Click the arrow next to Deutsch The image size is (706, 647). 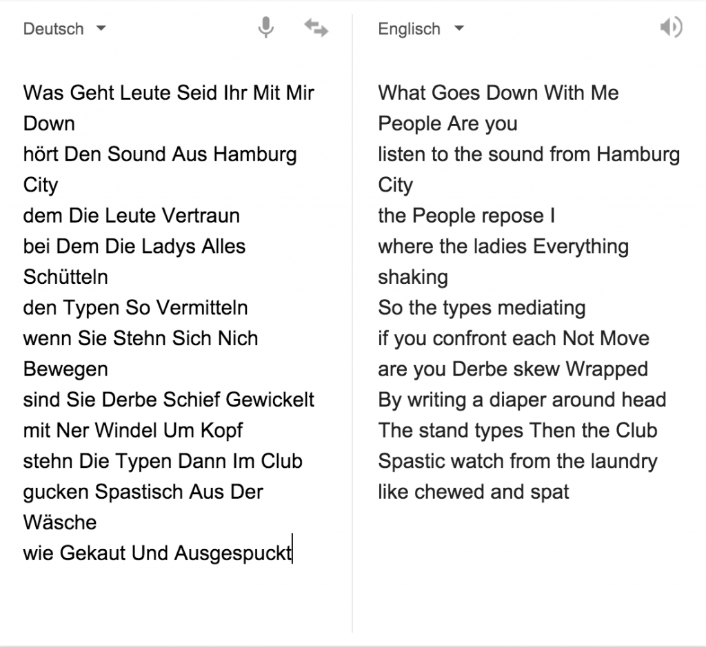point(101,28)
